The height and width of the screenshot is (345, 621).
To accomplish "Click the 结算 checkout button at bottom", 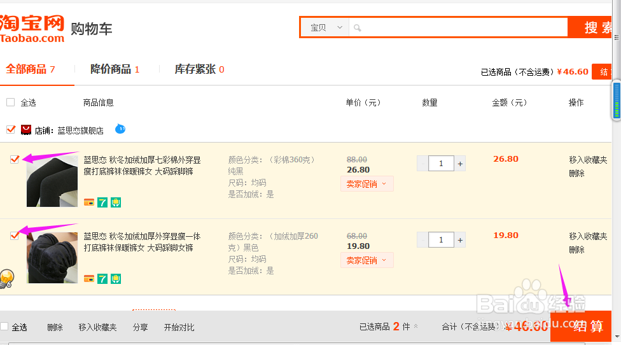I will click(x=587, y=327).
